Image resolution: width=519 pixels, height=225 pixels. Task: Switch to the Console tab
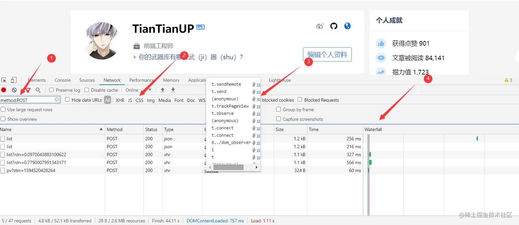[x=63, y=80]
